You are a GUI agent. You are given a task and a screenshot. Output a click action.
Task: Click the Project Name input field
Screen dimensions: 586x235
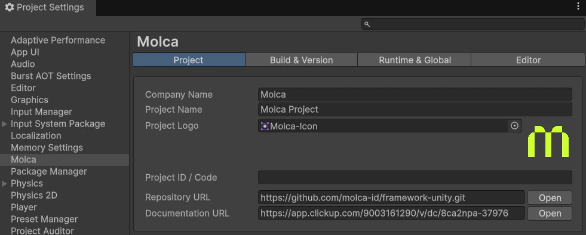[415, 109]
